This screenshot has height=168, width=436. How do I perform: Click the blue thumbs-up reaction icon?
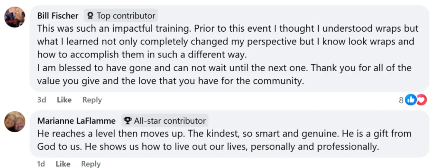pyautogui.click(x=410, y=100)
